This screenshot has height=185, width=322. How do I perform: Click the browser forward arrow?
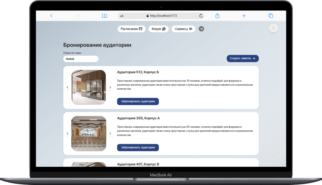[78, 16]
